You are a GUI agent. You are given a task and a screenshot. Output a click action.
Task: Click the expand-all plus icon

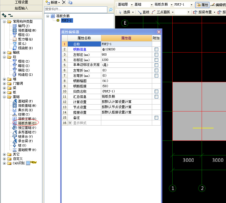4,15
